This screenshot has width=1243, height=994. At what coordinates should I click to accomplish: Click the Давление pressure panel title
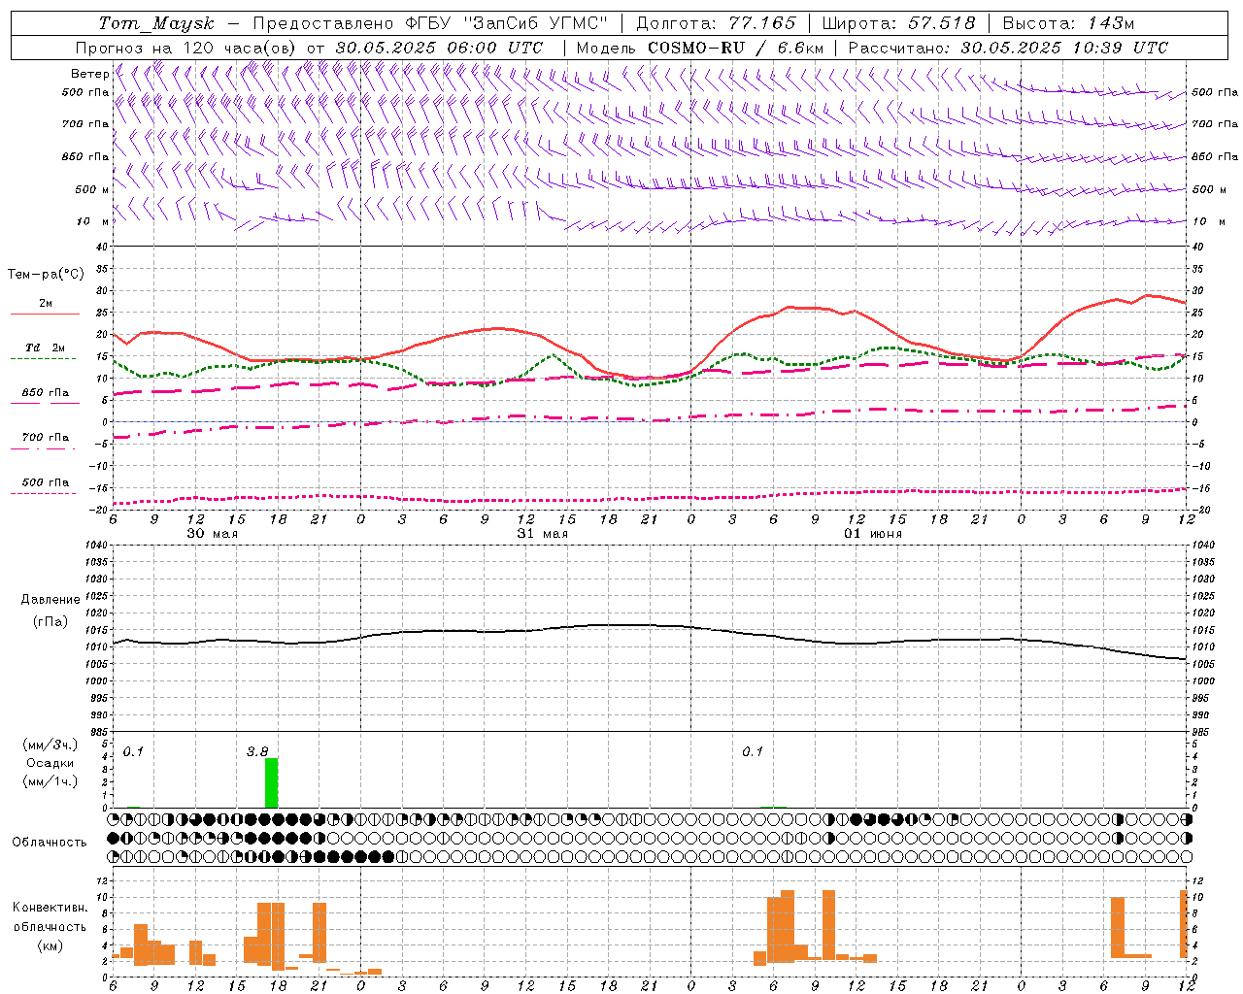[50, 600]
